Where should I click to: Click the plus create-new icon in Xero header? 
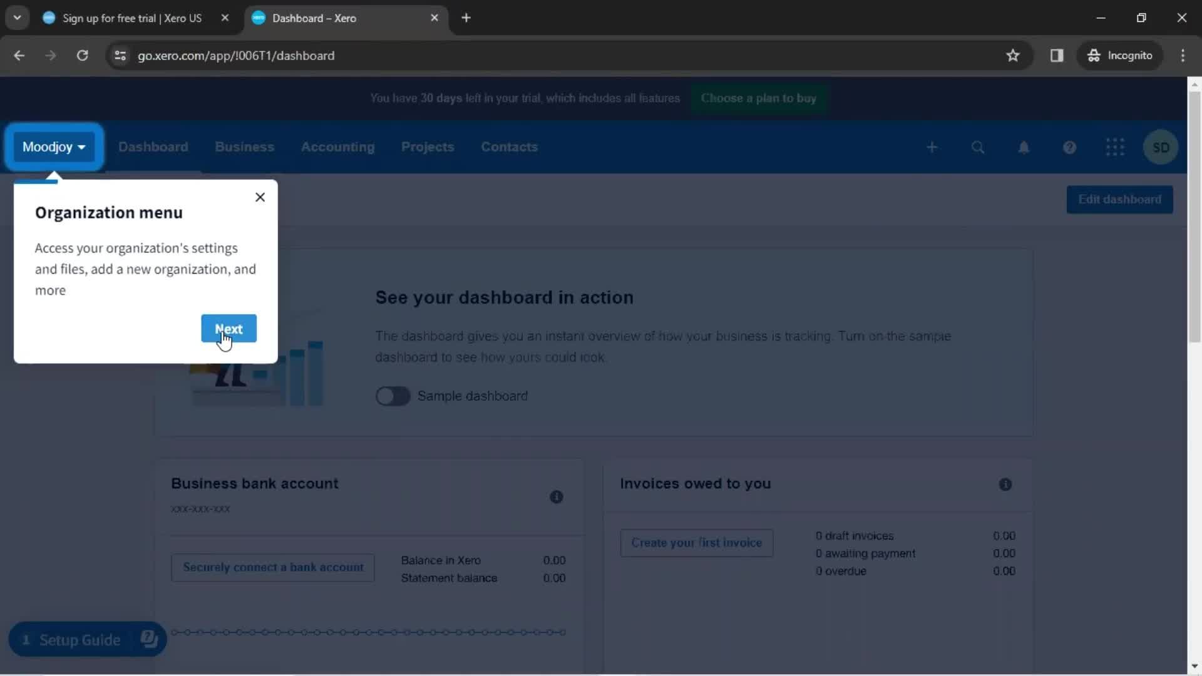point(932,147)
